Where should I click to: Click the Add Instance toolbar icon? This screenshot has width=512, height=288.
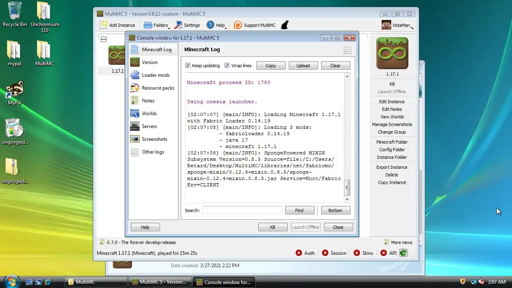coord(104,25)
